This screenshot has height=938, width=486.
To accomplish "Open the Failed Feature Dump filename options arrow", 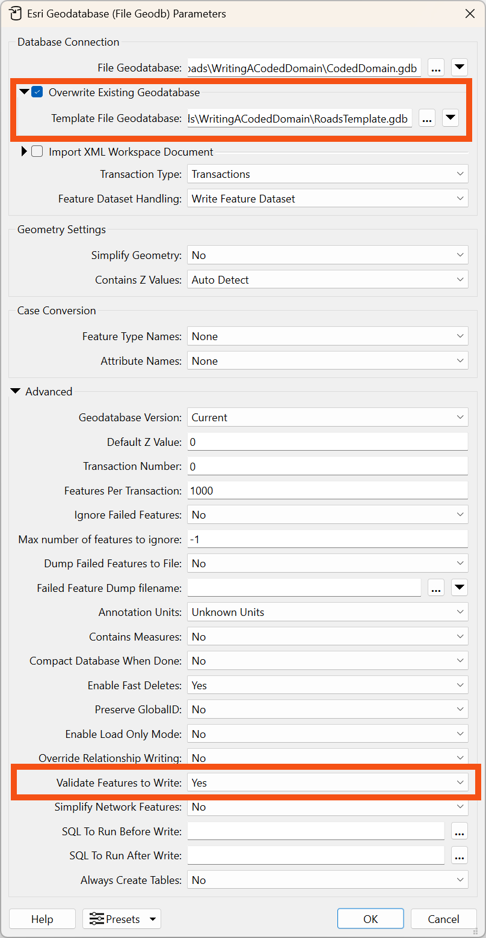I will point(459,587).
